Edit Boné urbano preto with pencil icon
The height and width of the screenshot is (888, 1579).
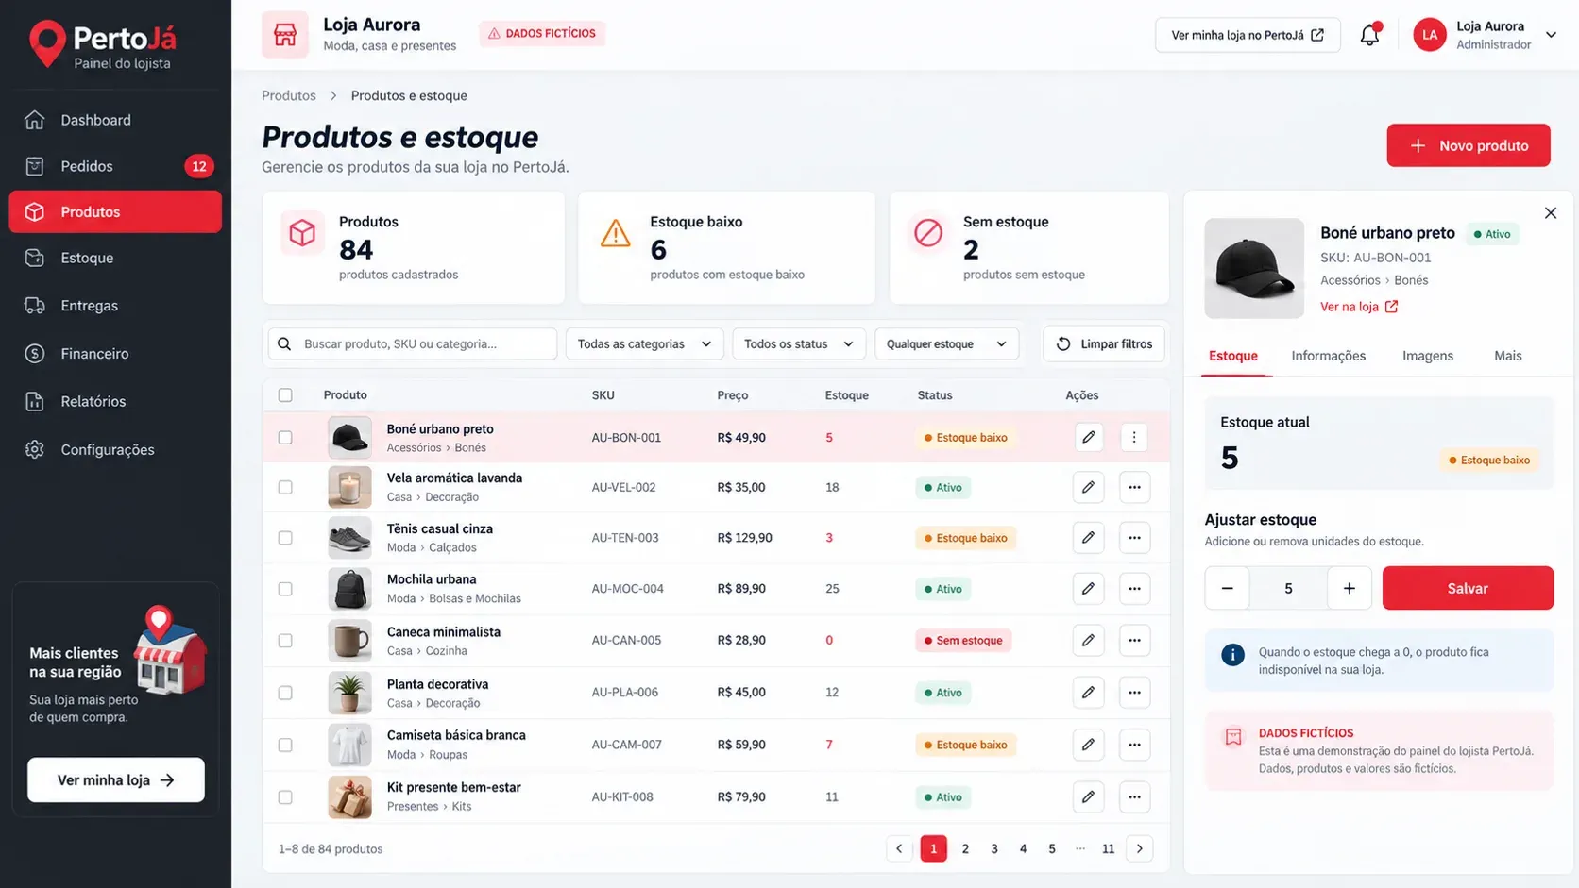1089,437
